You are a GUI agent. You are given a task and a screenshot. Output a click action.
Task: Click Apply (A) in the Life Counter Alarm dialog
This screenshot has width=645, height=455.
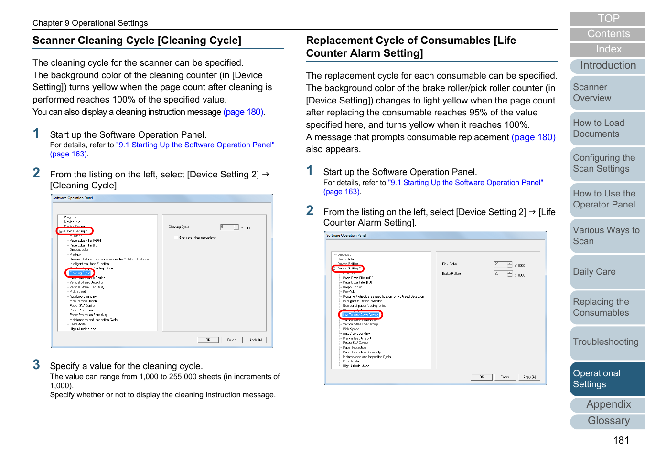(x=529, y=377)
